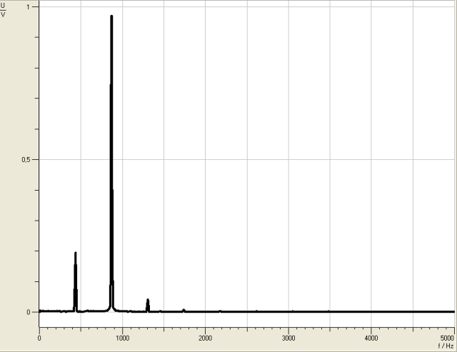Viewport: 457px width, 352px height.
Task: Click the 0,5 label on voltage axis
Action: (x=27, y=159)
